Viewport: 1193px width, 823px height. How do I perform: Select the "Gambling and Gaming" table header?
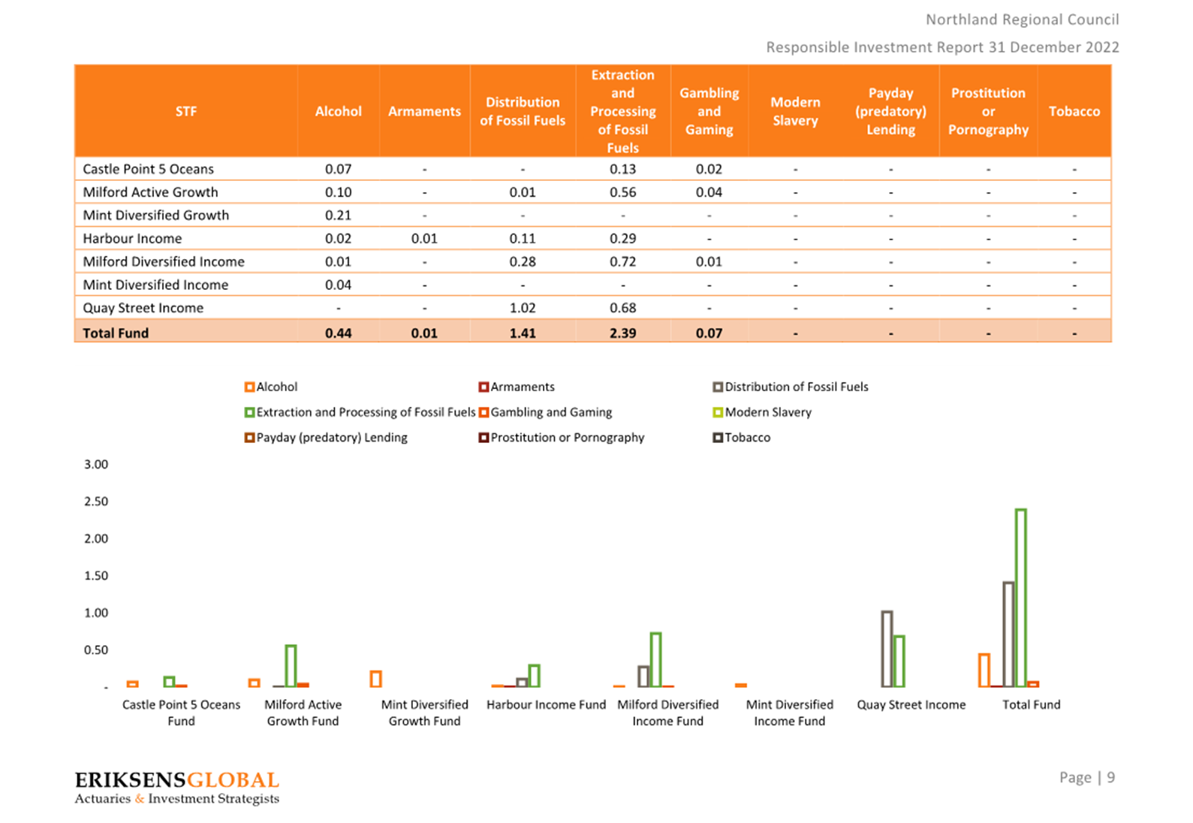pyautogui.click(x=709, y=111)
